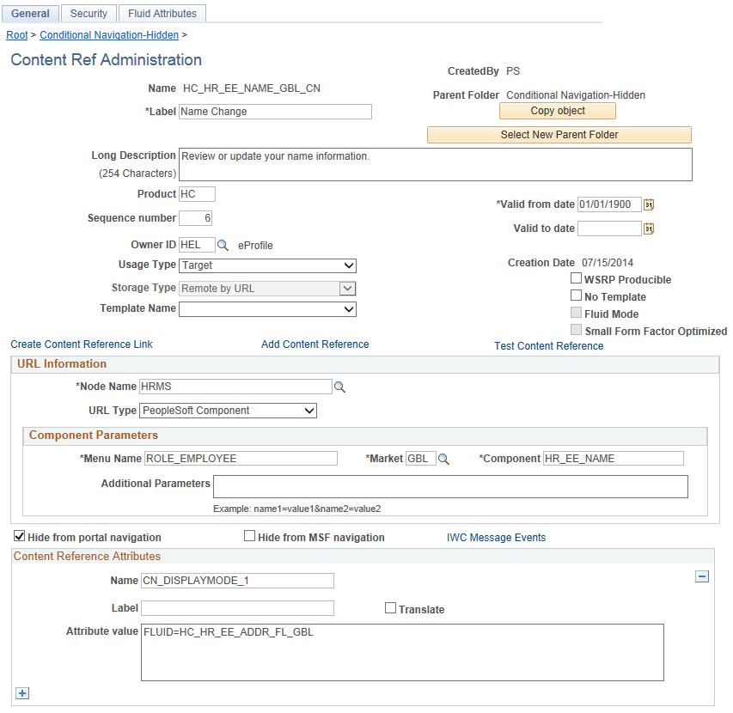Open the Usage Type dropdown
The width and height of the screenshot is (733, 713).
348,265
